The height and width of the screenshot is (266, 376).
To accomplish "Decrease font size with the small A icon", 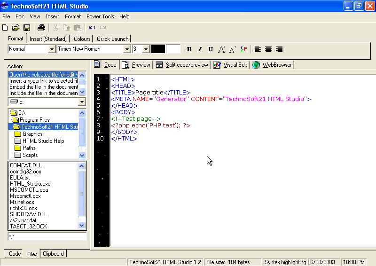I will click(232, 50).
